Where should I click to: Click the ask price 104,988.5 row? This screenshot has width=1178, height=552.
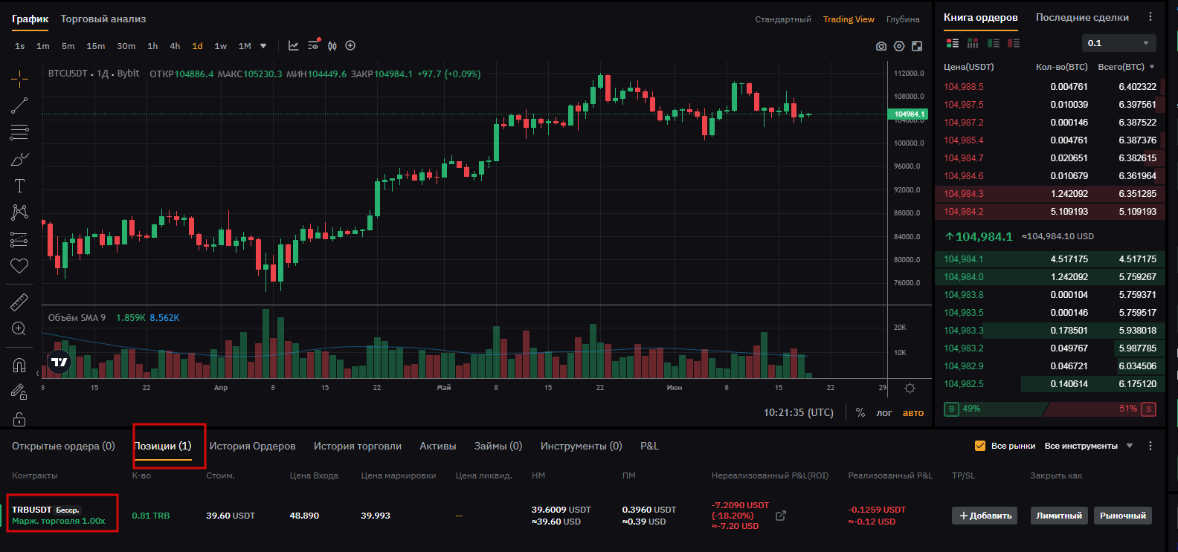(x=1049, y=87)
